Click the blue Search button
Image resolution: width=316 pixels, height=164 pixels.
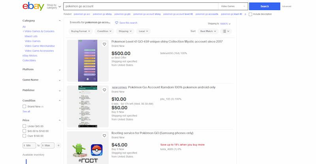265,6
